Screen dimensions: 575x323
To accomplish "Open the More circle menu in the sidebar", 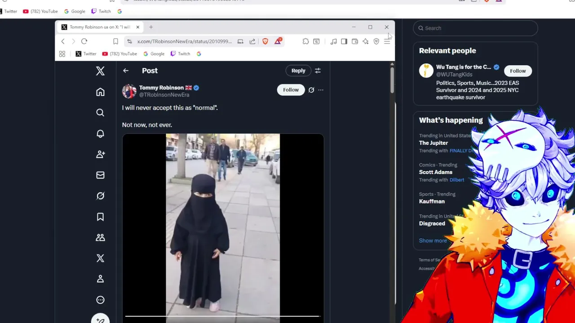I will (100, 300).
